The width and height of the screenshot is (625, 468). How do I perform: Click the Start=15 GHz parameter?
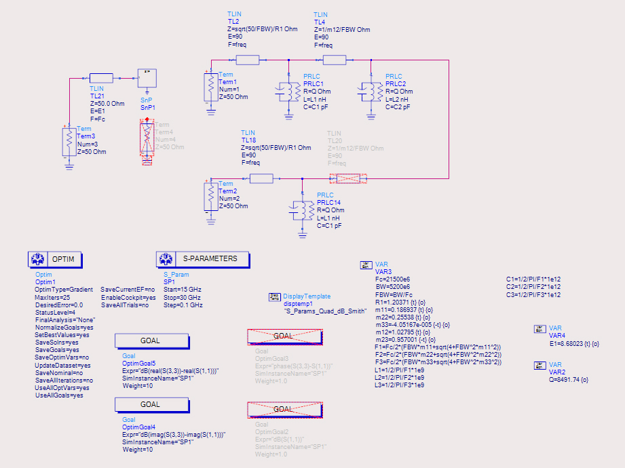coord(183,290)
